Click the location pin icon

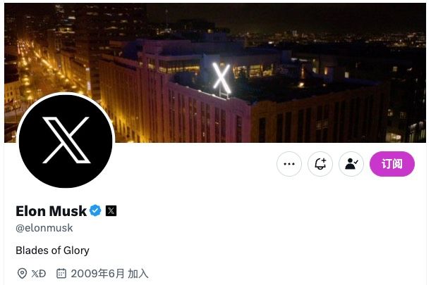coord(22,273)
